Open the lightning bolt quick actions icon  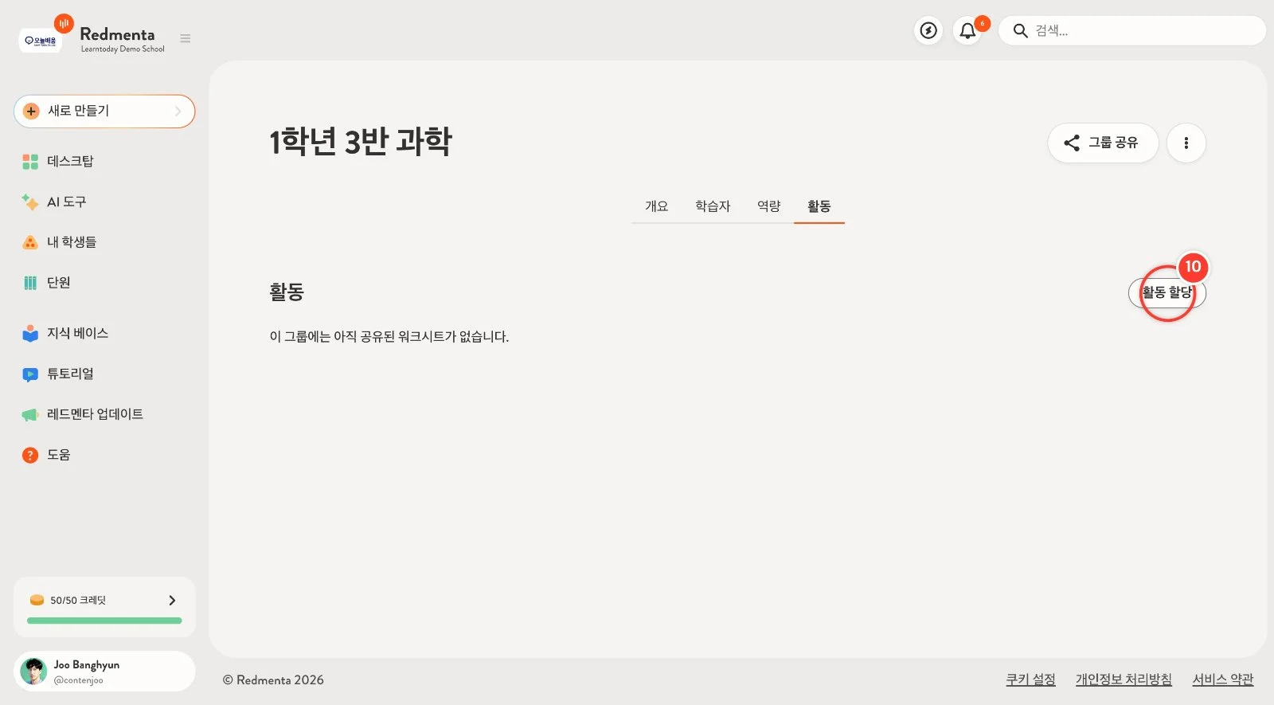tap(928, 30)
